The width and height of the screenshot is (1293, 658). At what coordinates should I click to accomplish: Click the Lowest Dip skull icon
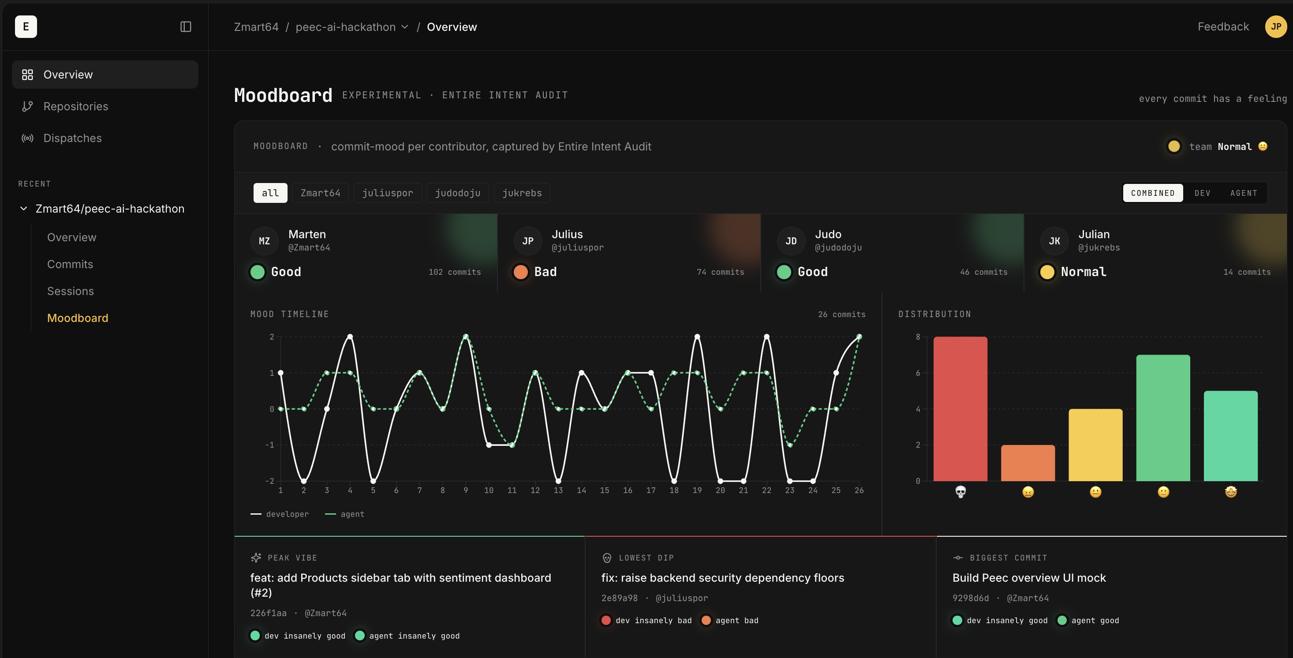[x=607, y=557]
